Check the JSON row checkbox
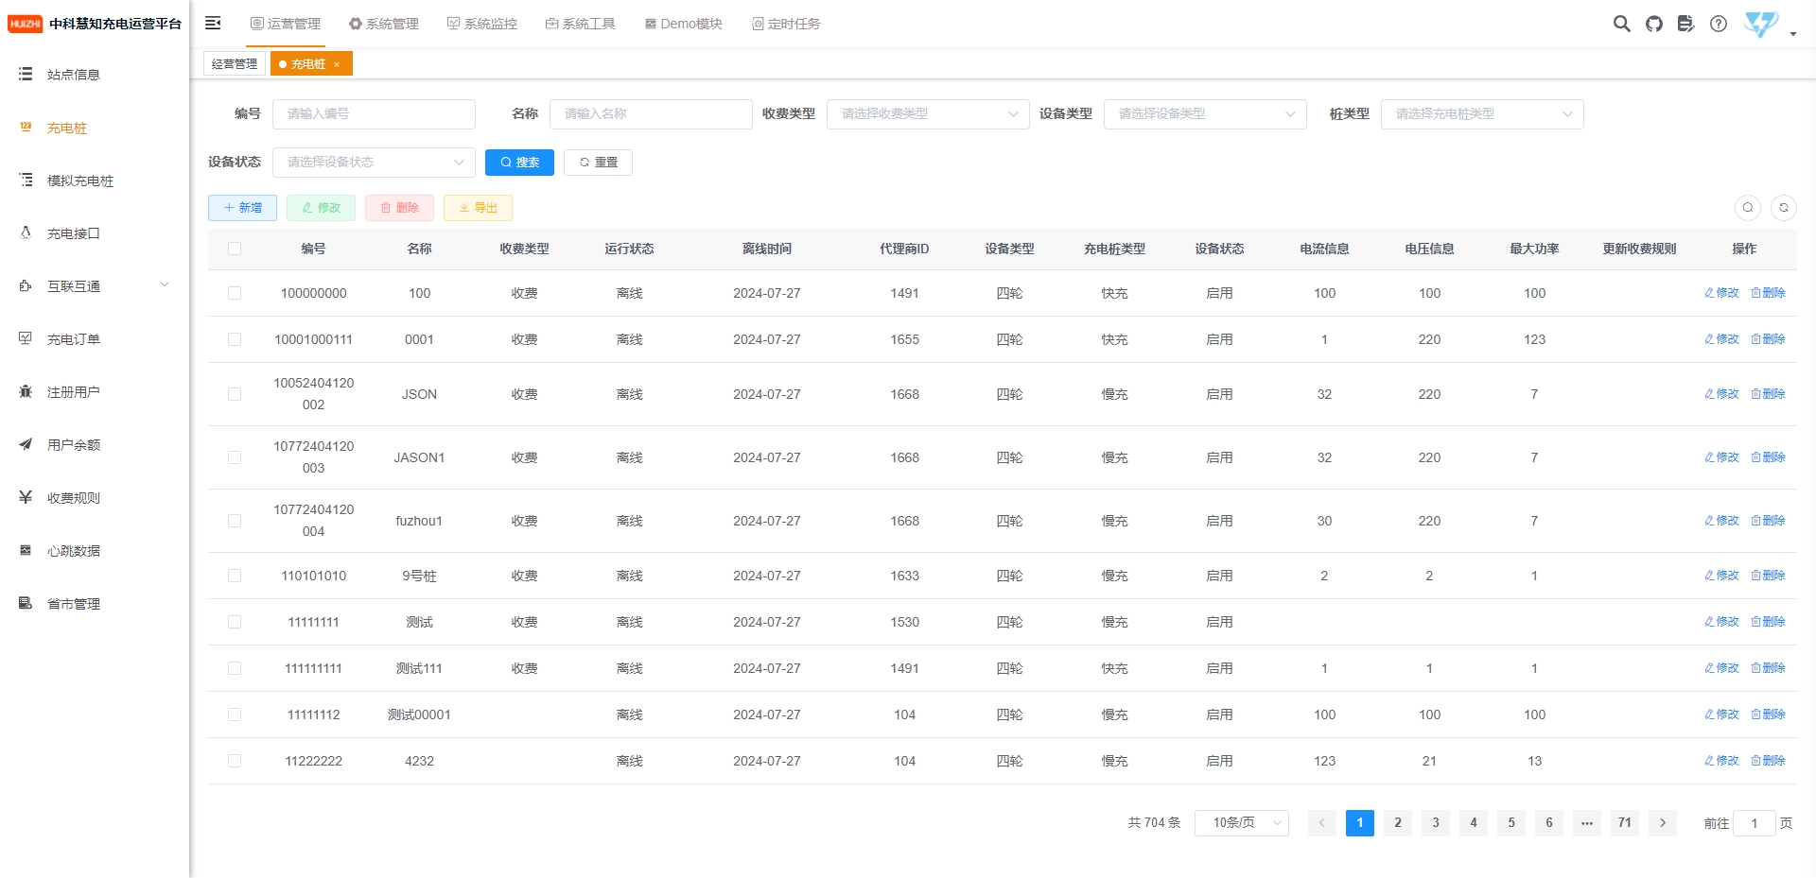The image size is (1816, 878). click(235, 394)
